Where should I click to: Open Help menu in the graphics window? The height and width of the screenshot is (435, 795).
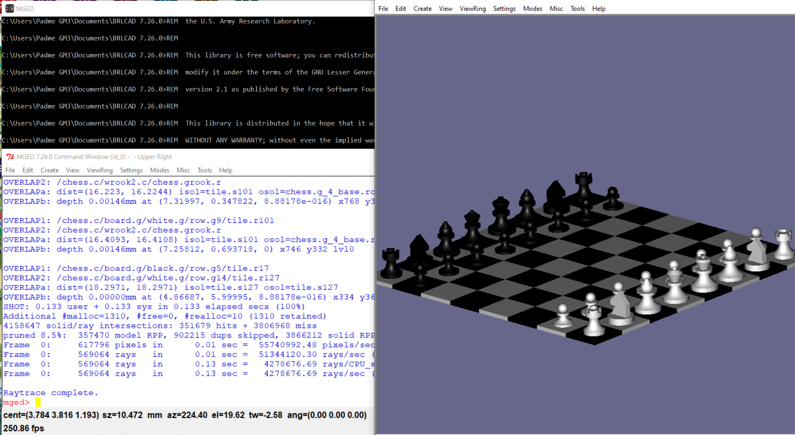[598, 9]
